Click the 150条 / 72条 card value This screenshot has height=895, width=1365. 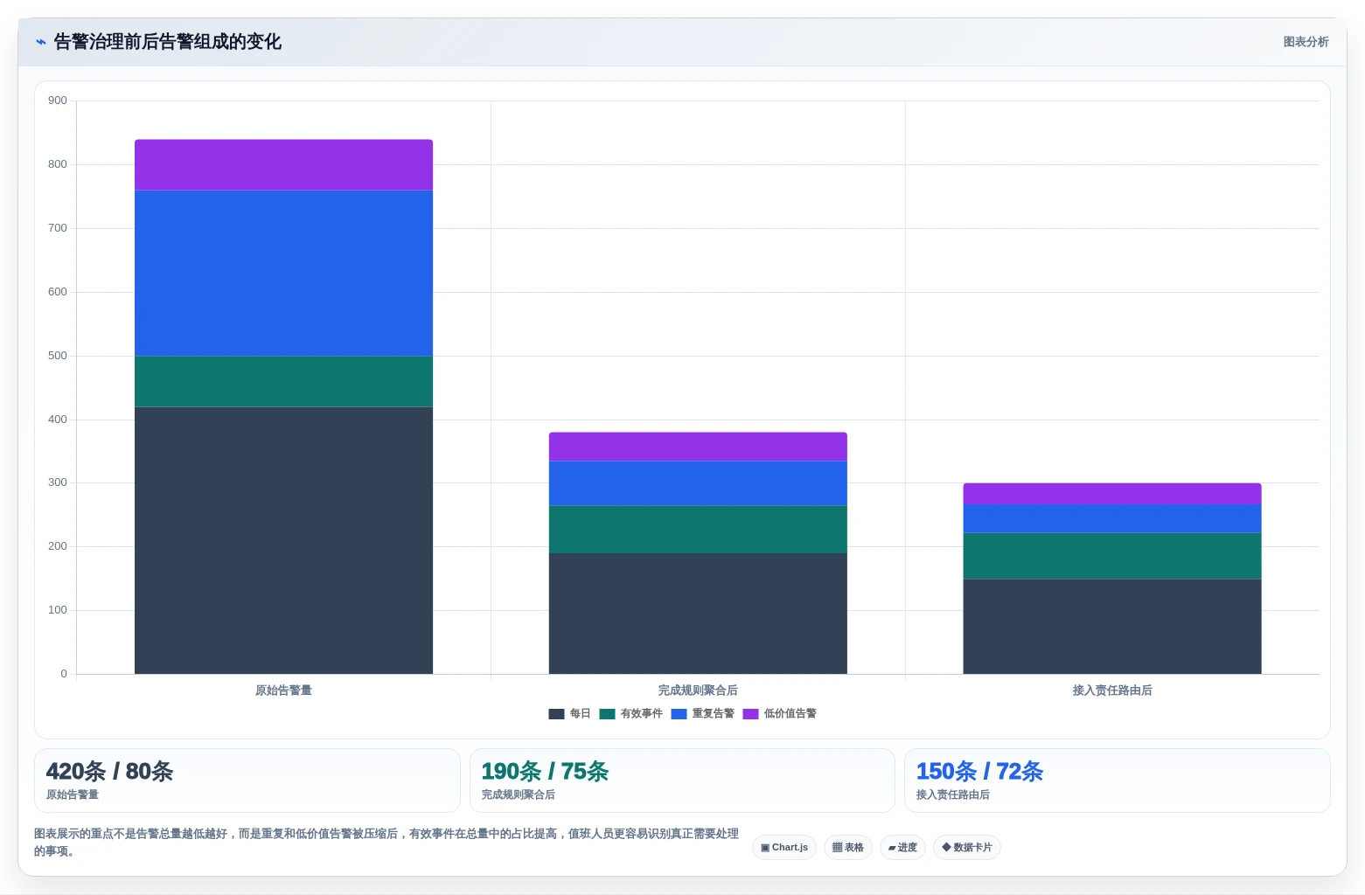pos(979,772)
